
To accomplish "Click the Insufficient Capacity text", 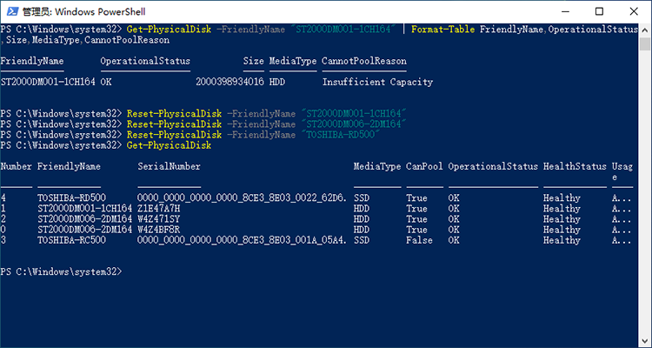I will pos(377,82).
